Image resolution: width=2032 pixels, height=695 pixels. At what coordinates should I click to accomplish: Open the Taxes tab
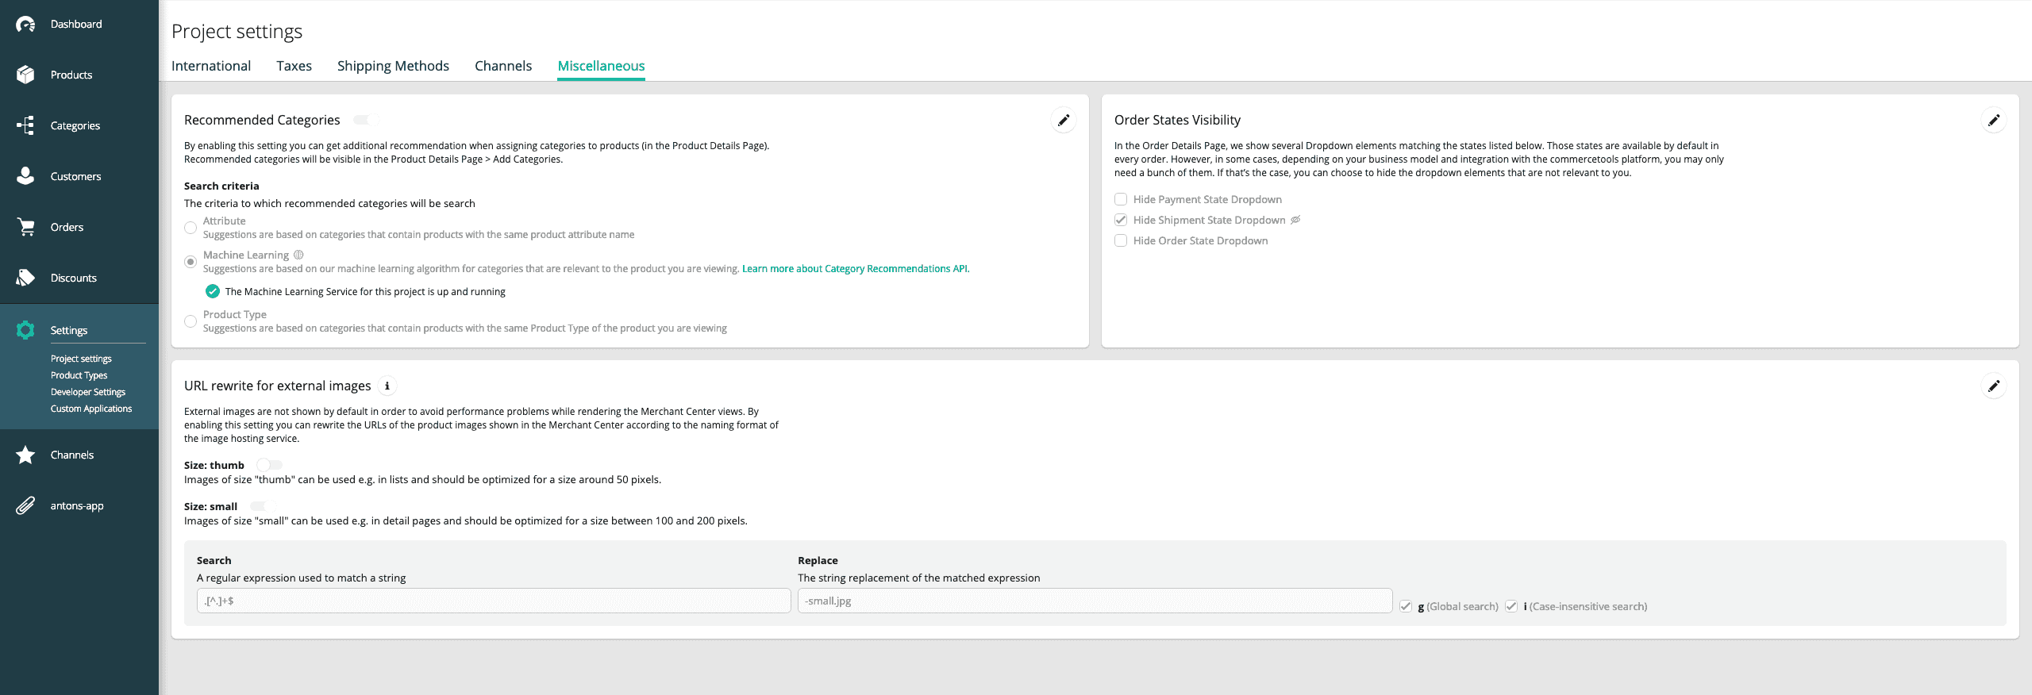294,66
